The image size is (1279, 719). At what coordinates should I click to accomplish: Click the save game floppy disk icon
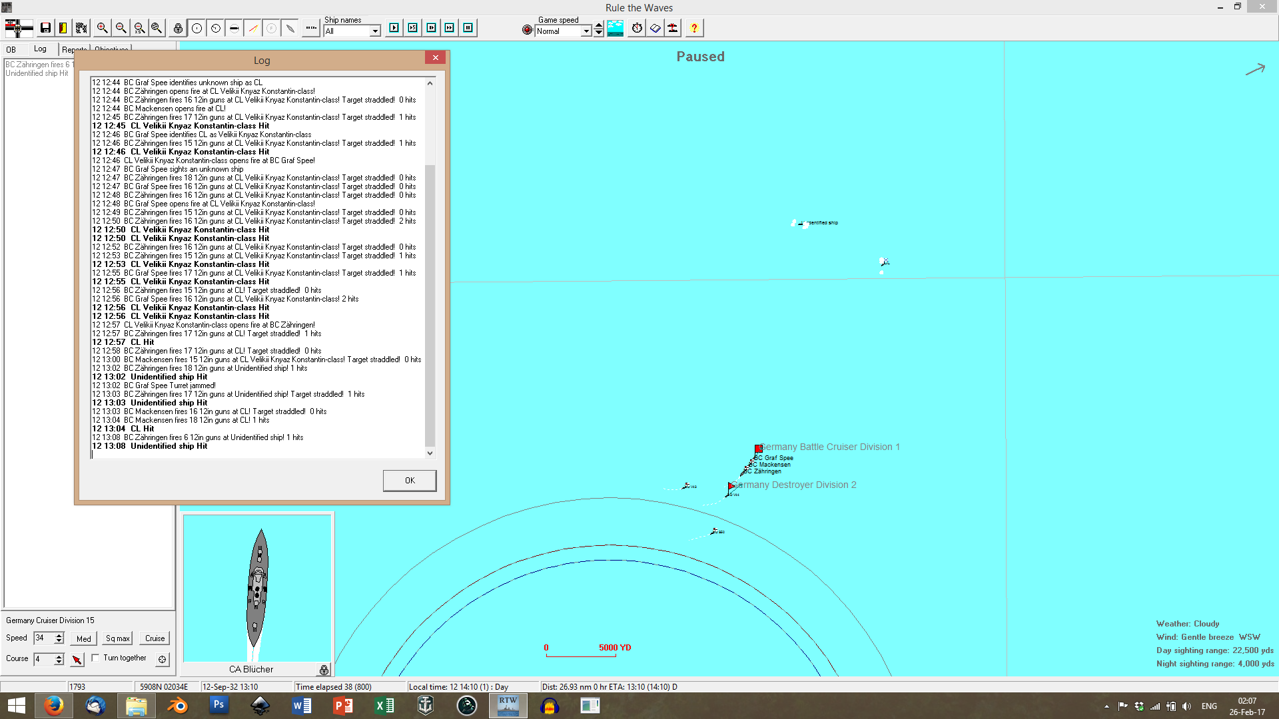(x=45, y=28)
